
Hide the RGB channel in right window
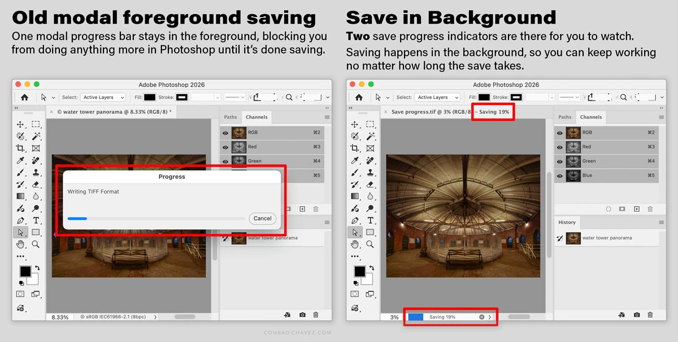(x=560, y=133)
